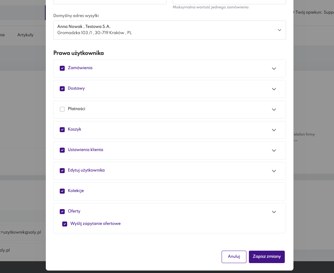Screen dimensions: 334x273
Task: Toggle the Koszyk permission checkbox
Action: pos(62,130)
